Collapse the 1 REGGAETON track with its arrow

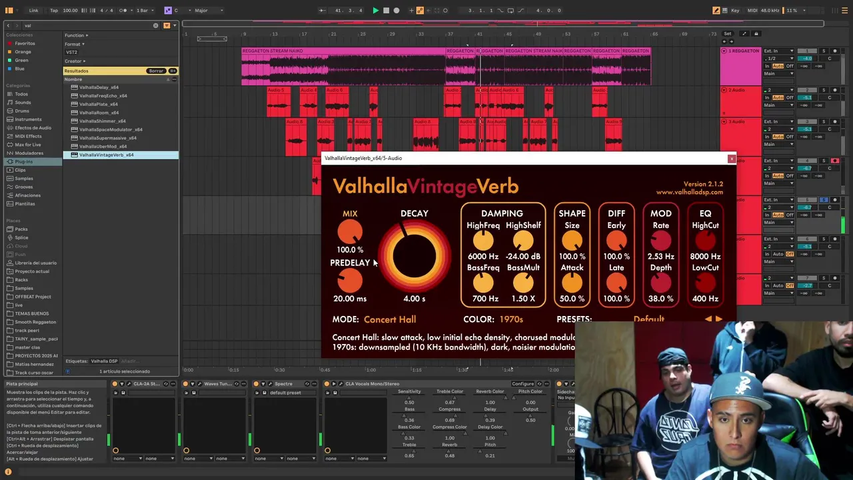point(724,51)
